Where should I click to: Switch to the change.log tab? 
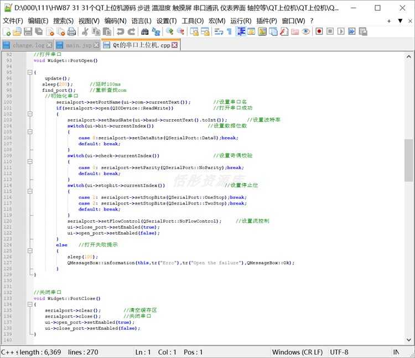[28, 45]
